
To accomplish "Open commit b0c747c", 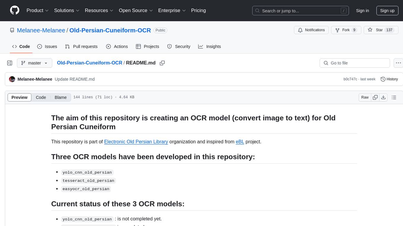I will coord(350,79).
